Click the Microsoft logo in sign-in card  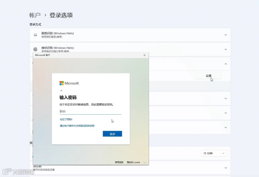tap(69, 83)
